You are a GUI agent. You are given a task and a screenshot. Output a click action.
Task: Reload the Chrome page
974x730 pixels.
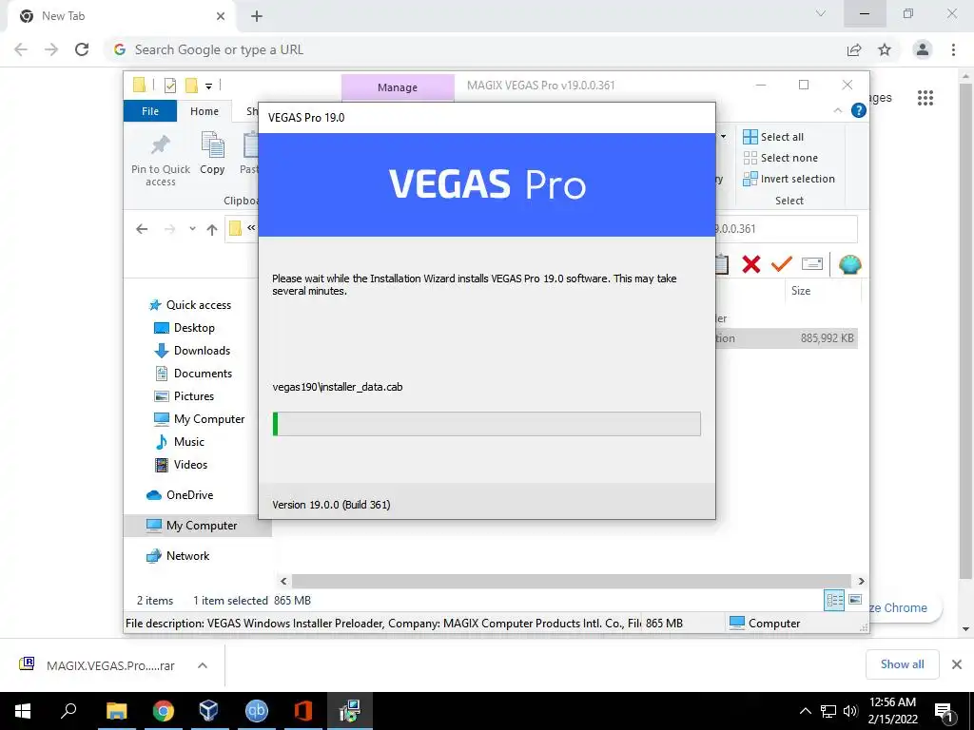tap(82, 49)
